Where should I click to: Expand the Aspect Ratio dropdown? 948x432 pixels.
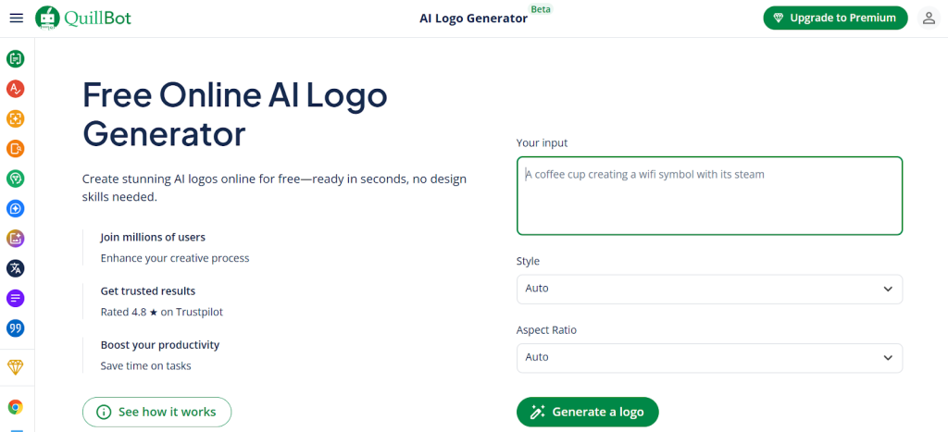(708, 357)
